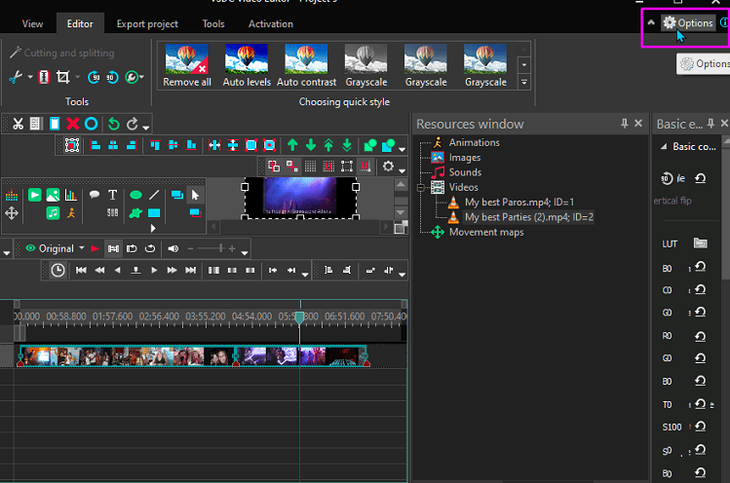
Task: Toggle the clock time display button
Action: [x=58, y=270]
